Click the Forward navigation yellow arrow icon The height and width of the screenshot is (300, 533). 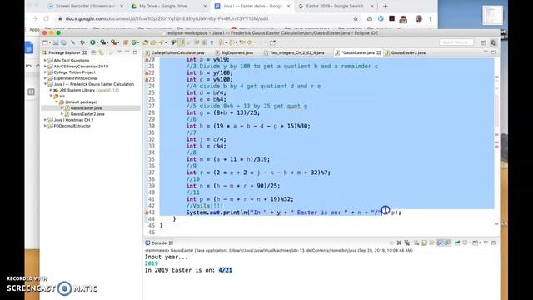pos(250,42)
